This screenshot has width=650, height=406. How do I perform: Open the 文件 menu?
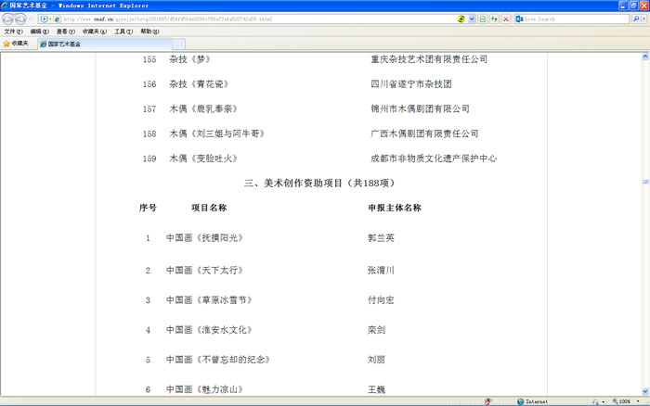[13, 32]
